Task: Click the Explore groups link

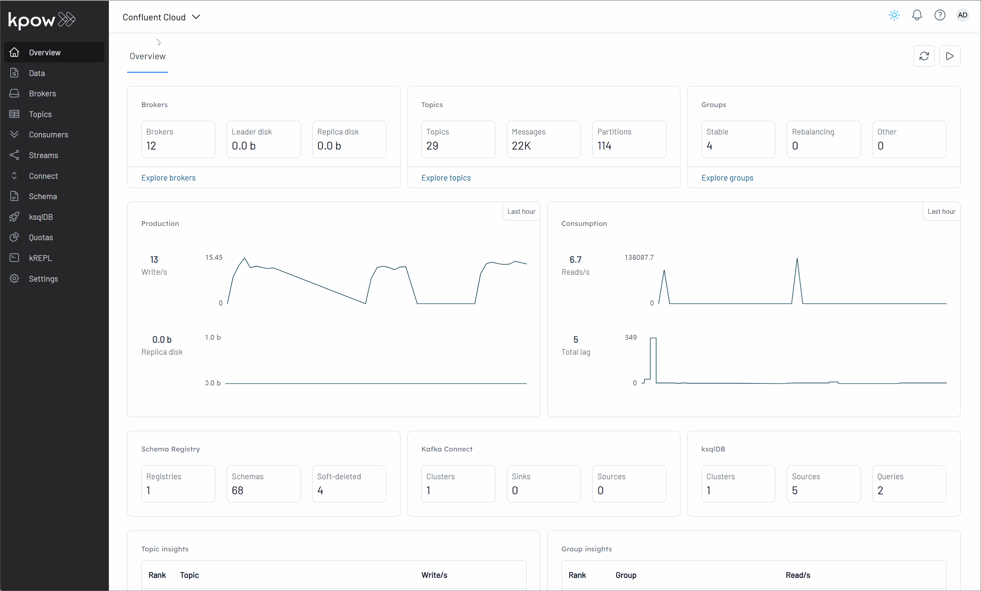Action: tap(727, 178)
